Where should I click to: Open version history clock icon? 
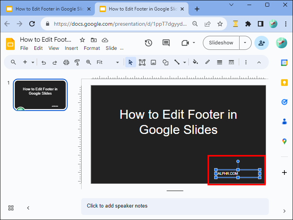coord(148,43)
